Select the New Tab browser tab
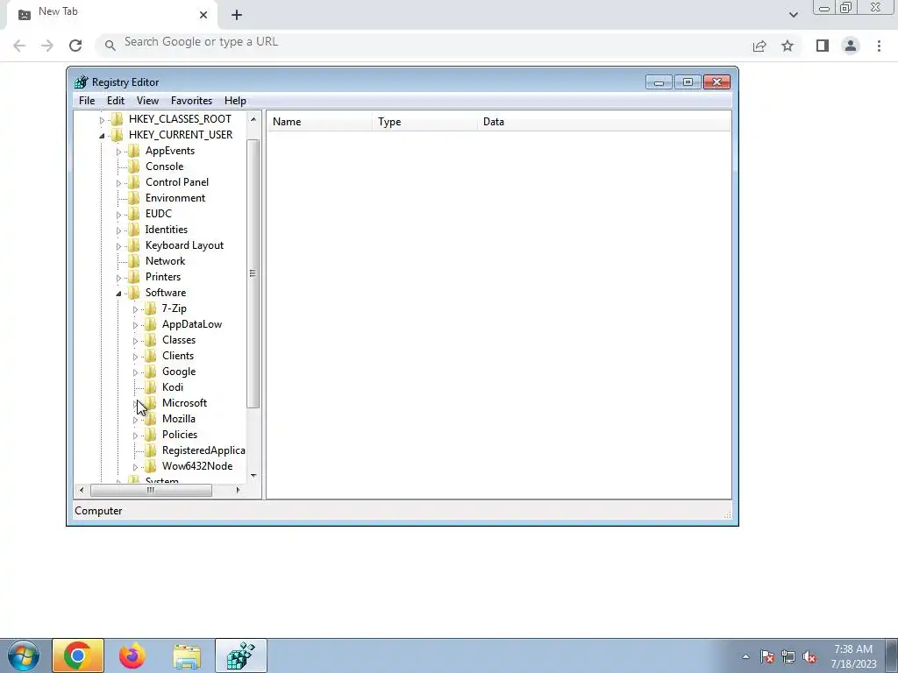 111,14
